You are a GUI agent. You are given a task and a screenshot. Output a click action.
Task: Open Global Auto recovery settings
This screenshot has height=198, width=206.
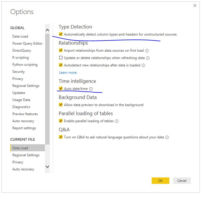[23, 121]
